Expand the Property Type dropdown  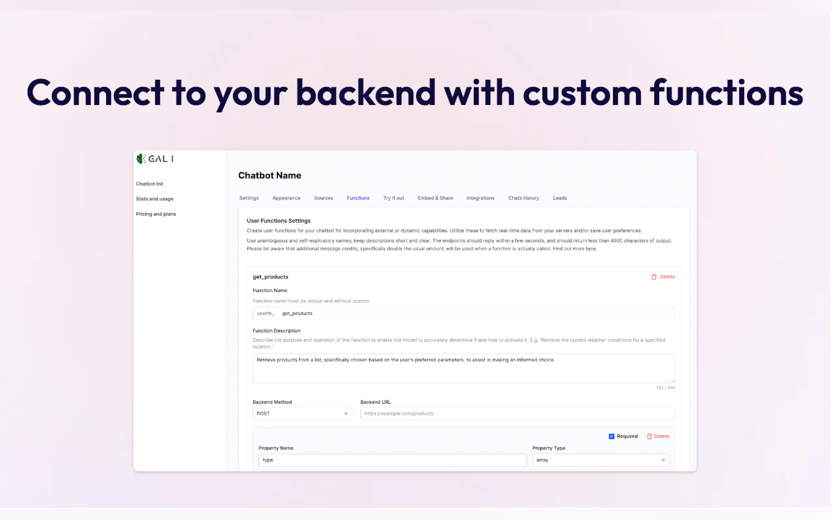tap(600, 460)
